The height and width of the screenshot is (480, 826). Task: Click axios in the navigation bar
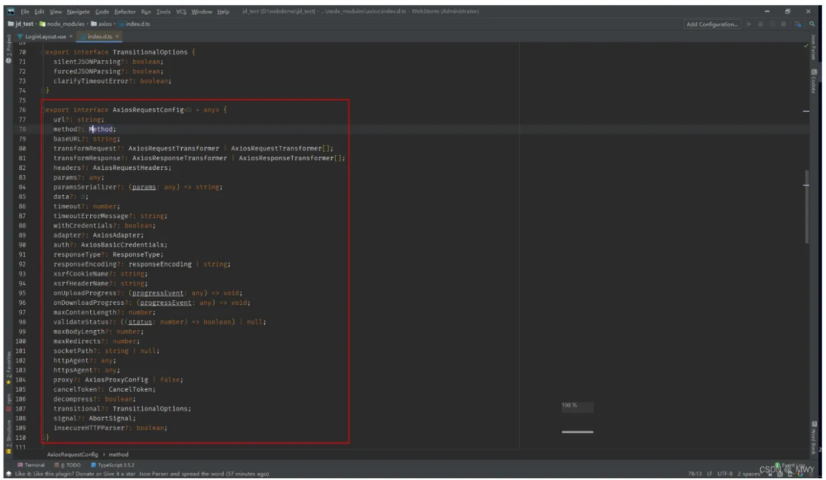(101, 24)
